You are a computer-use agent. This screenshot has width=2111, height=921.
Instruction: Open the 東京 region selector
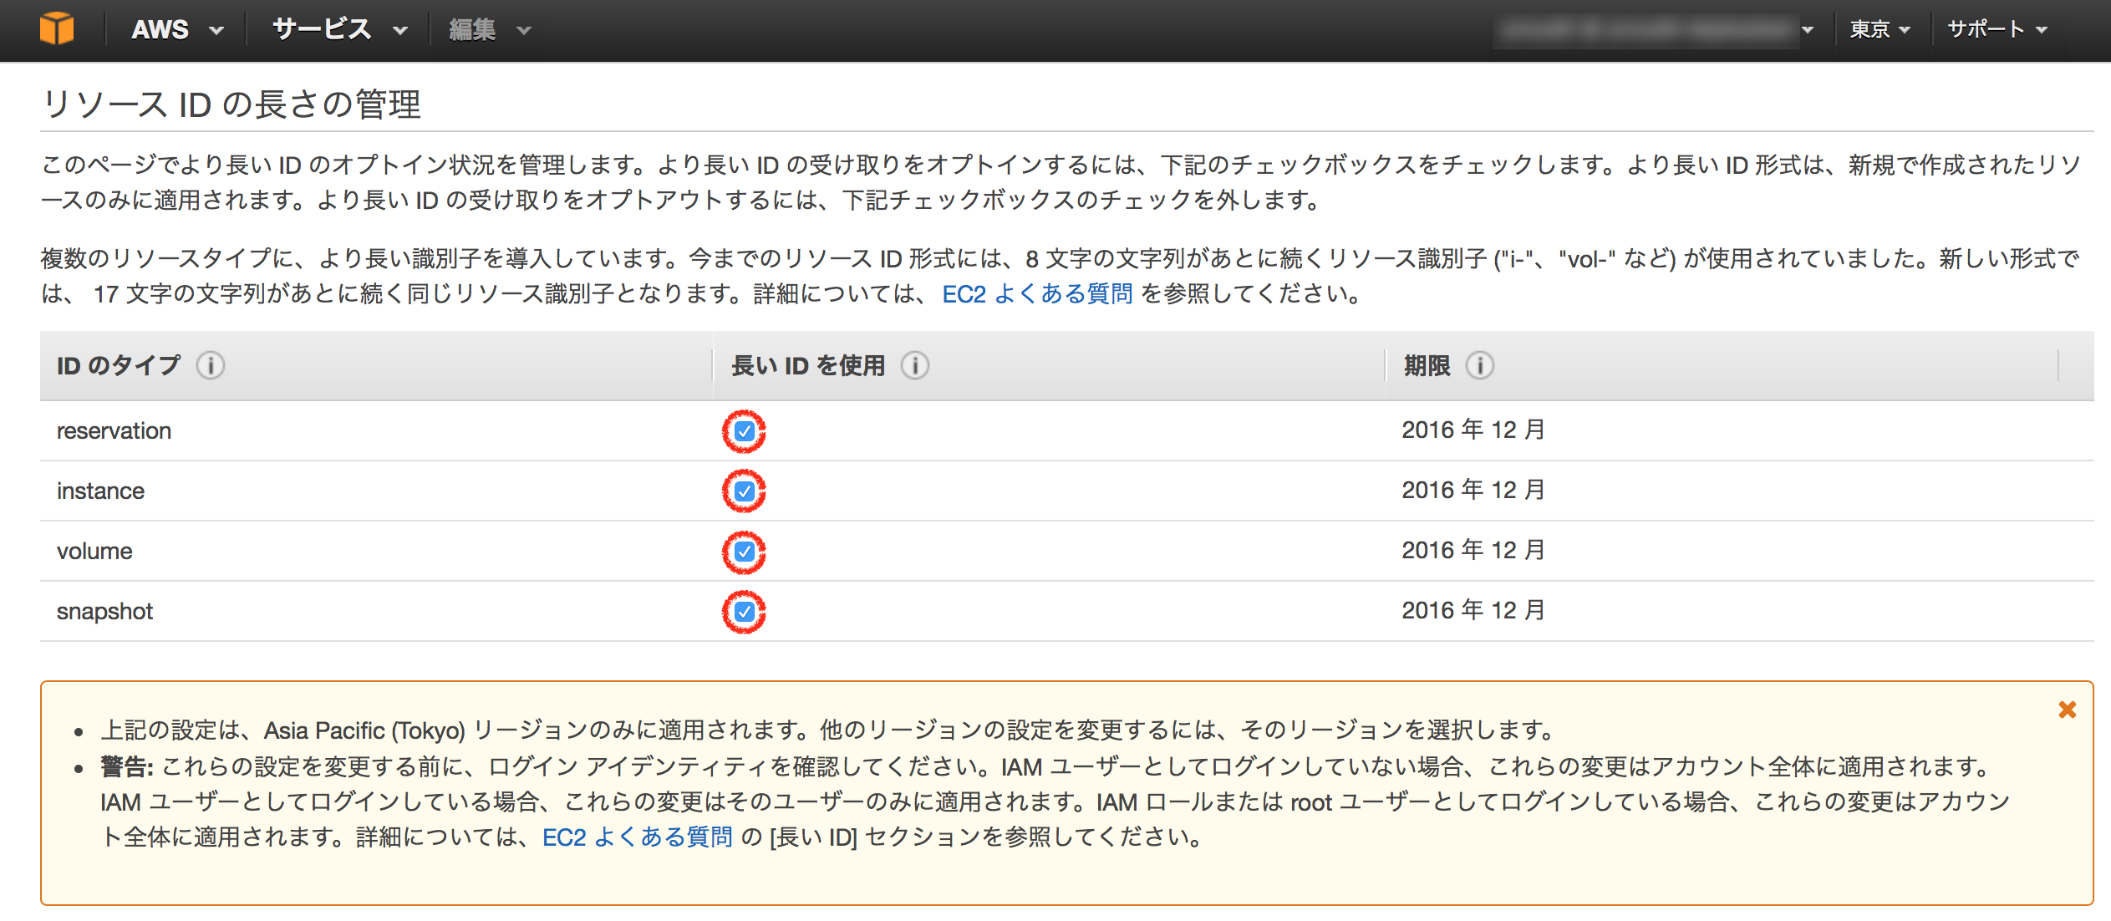tap(1880, 30)
